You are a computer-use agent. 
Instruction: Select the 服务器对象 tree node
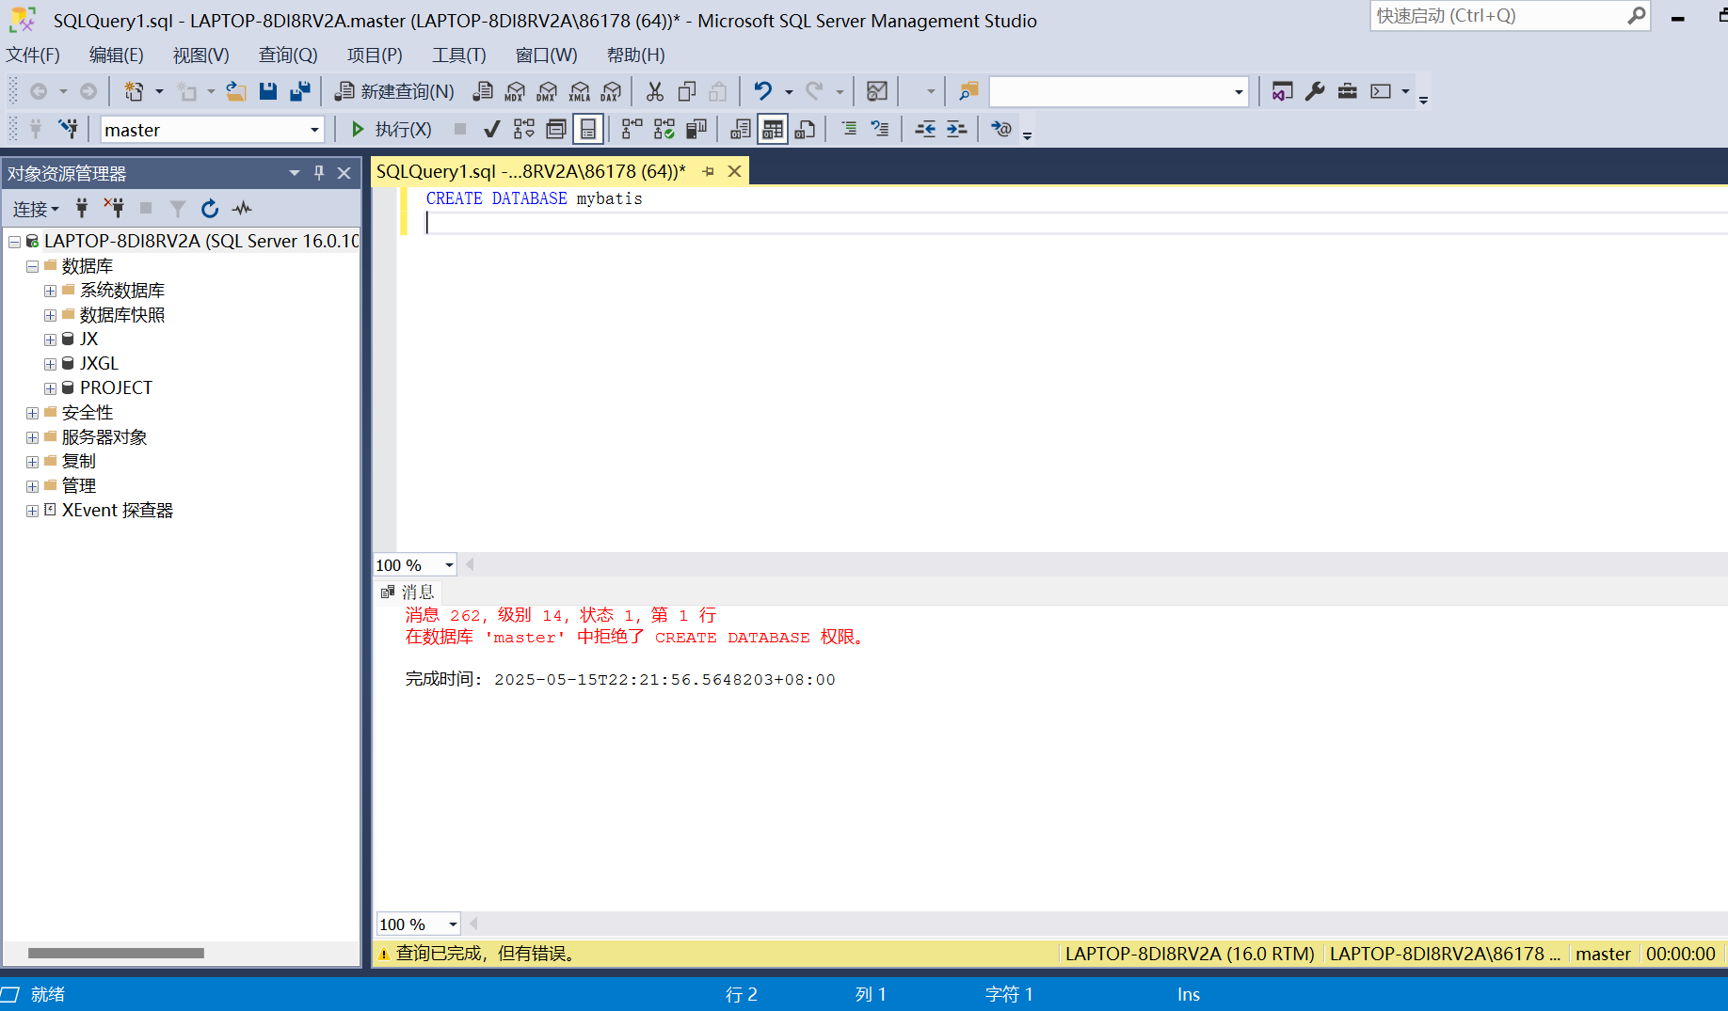tap(104, 437)
